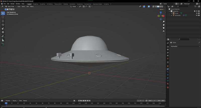201x108 pixels.
Task: Open the Add Modifier dropdown
Action: click(x=185, y=46)
